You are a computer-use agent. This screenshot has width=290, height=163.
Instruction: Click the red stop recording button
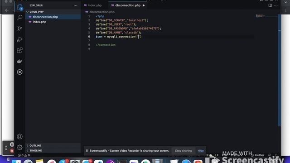(x=12, y=151)
